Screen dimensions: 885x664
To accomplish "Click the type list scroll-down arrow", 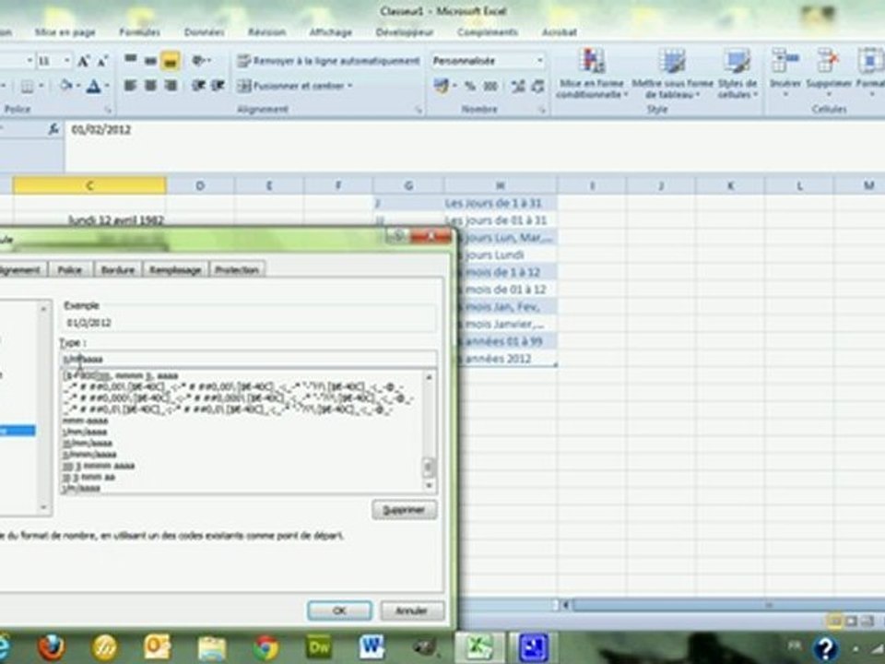I will (429, 484).
